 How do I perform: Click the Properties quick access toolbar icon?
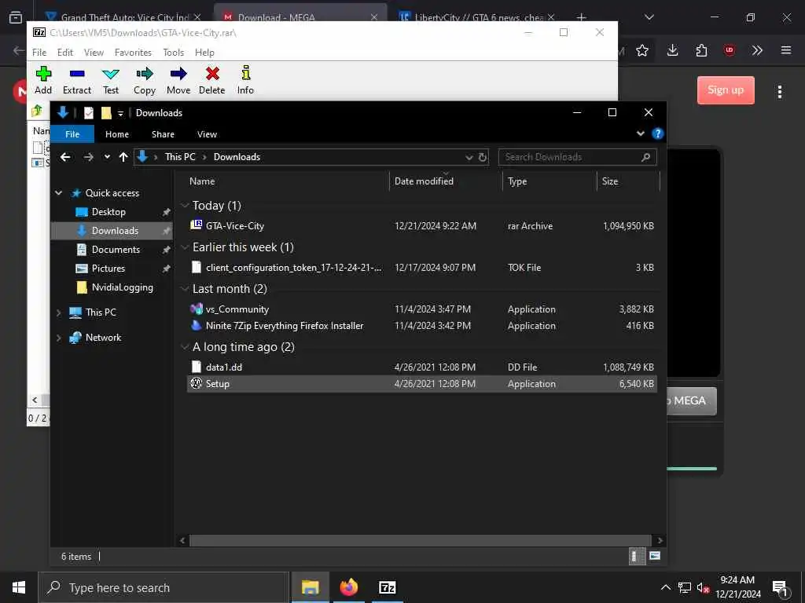pos(89,113)
